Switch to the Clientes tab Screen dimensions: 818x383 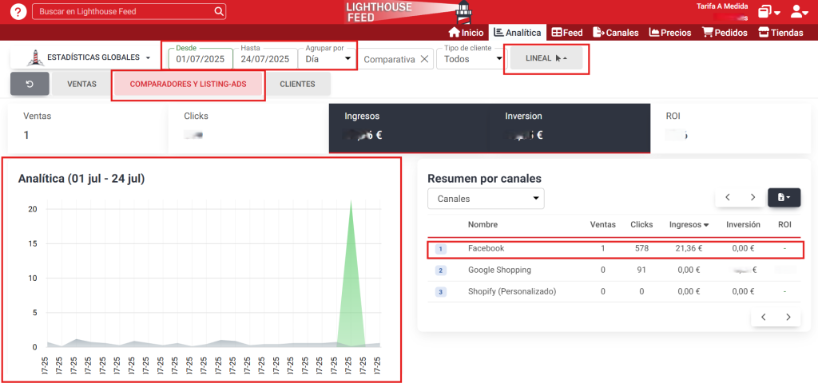pyautogui.click(x=297, y=84)
